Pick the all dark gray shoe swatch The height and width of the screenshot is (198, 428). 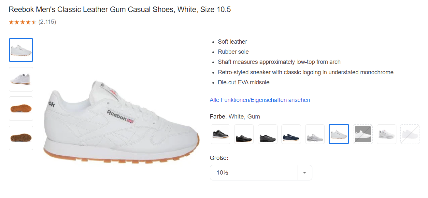pos(268,134)
